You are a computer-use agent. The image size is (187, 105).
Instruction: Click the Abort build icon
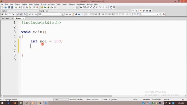tap(55, 7)
